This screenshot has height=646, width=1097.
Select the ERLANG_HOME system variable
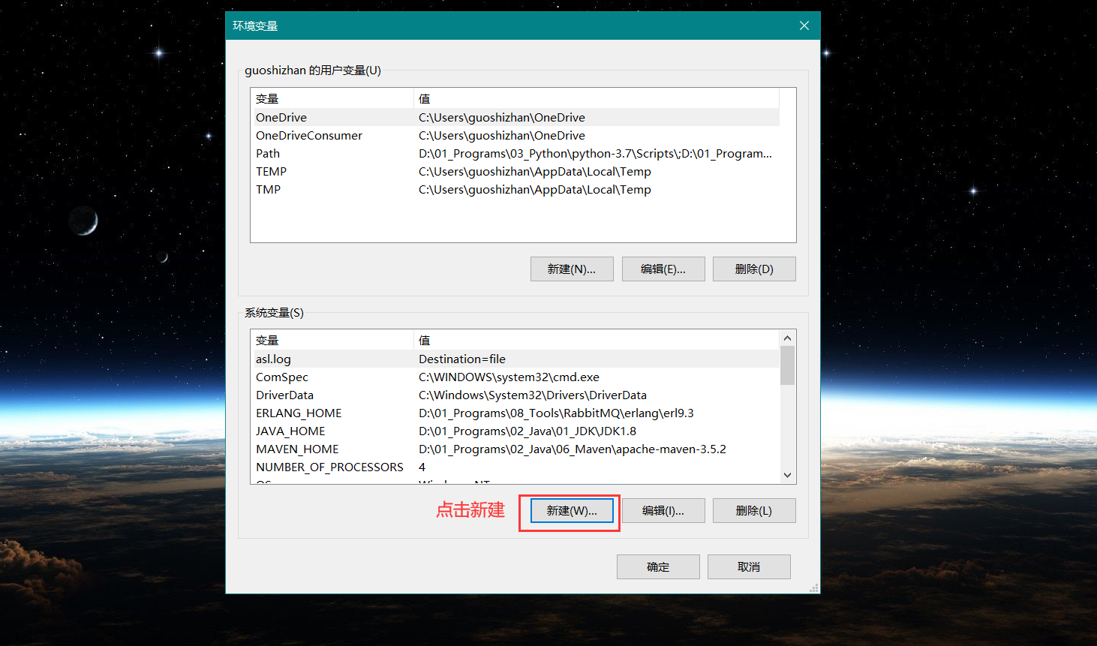(515, 413)
